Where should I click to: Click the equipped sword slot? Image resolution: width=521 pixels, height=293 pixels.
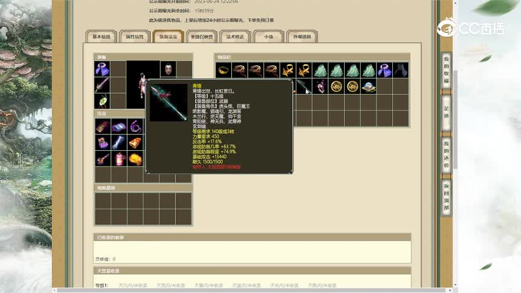click(102, 85)
